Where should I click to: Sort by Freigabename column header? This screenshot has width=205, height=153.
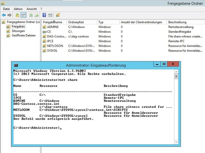[54, 22]
